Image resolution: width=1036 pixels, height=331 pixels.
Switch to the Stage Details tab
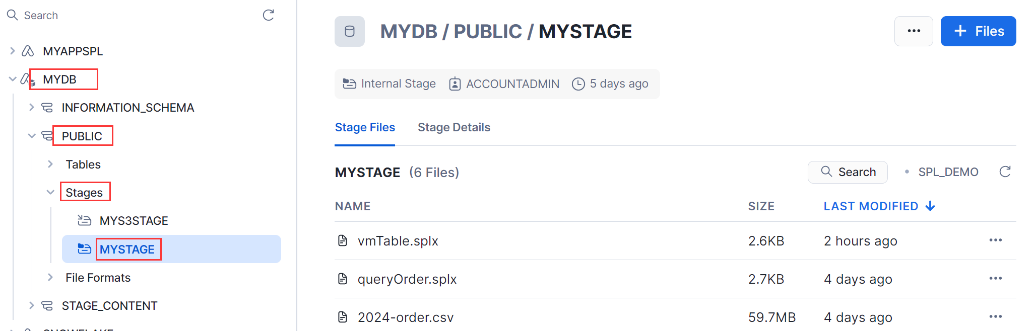(454, 127)
